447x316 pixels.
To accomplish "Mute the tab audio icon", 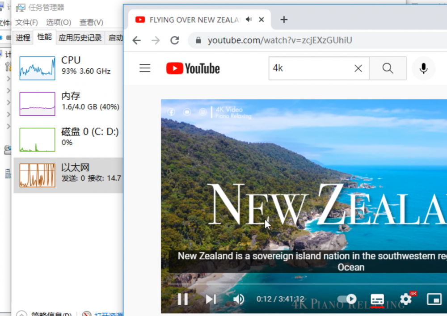I will click(249, 19).
